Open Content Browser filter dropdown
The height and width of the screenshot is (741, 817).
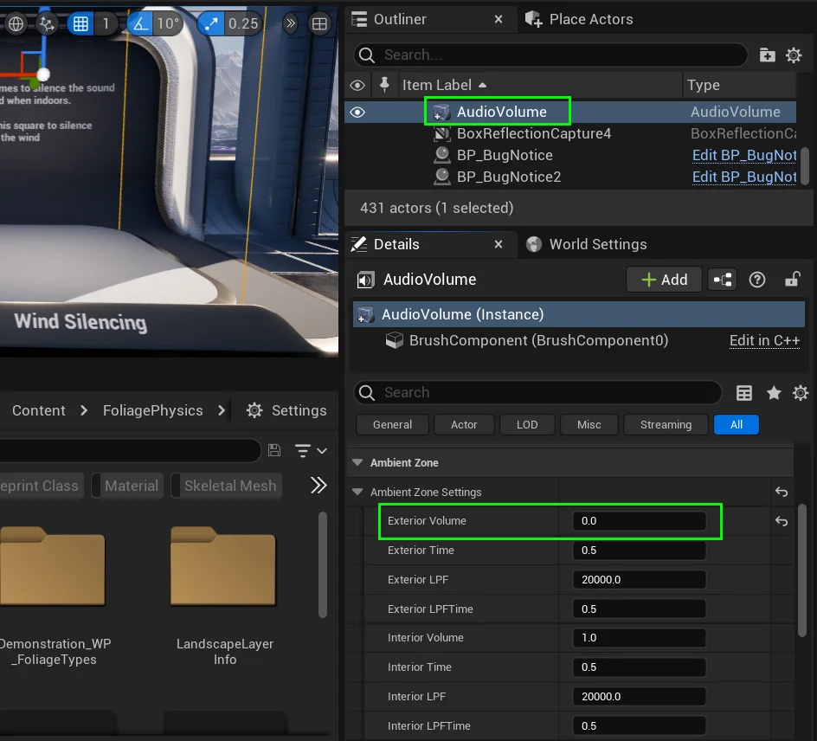click(x=311, y=451)
